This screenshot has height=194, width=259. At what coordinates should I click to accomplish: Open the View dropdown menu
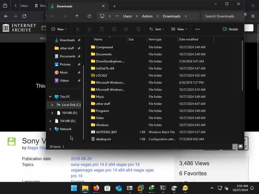coord(179,29)
